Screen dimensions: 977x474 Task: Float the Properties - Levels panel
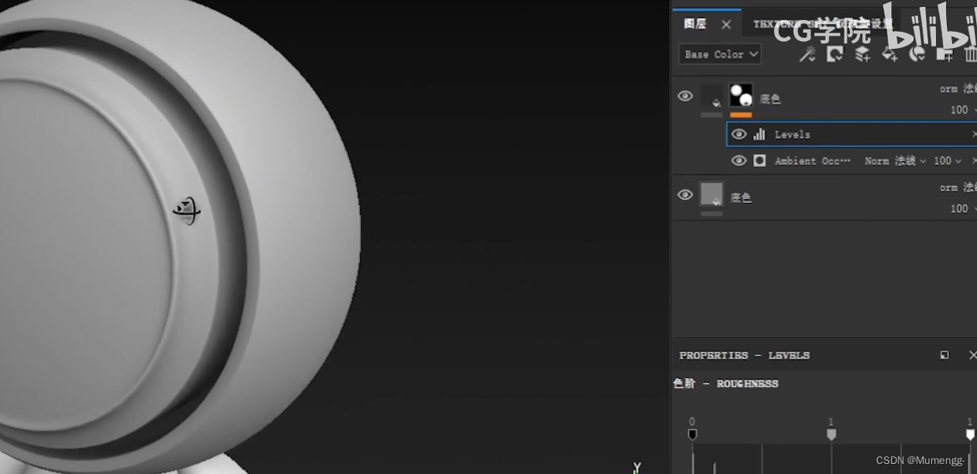[x=944, y=355]
